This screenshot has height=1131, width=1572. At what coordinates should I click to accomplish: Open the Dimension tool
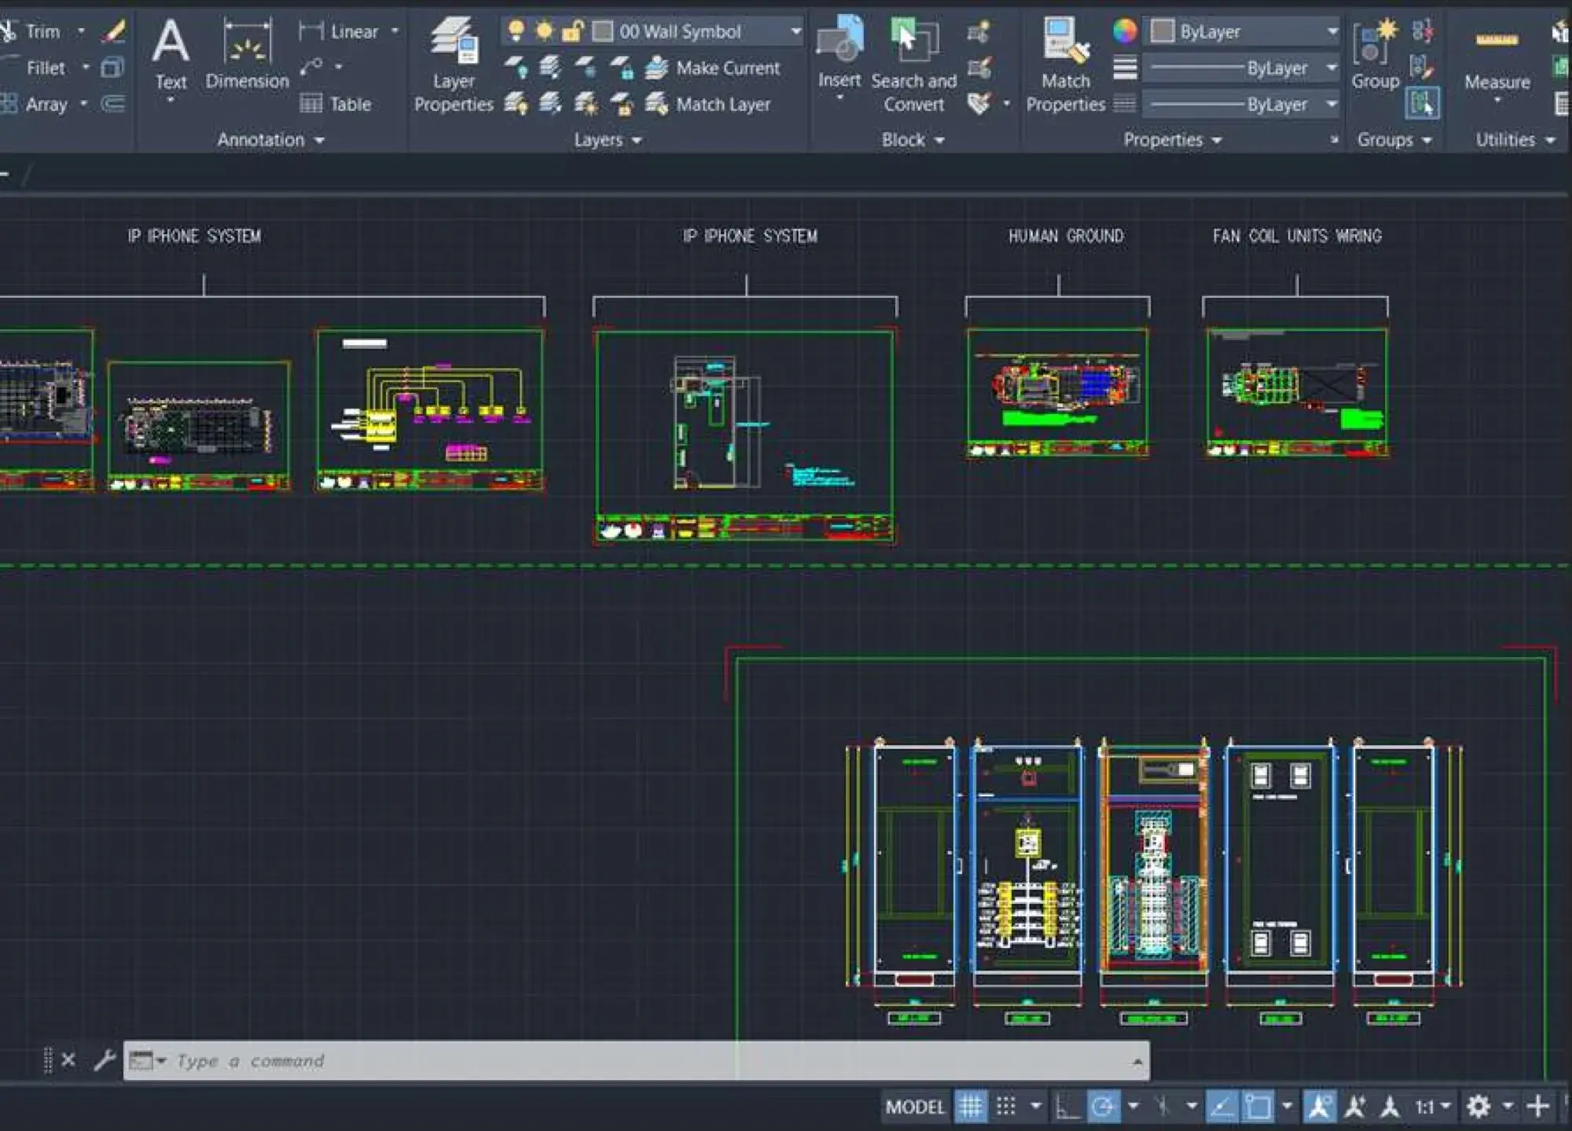[247, 53]
